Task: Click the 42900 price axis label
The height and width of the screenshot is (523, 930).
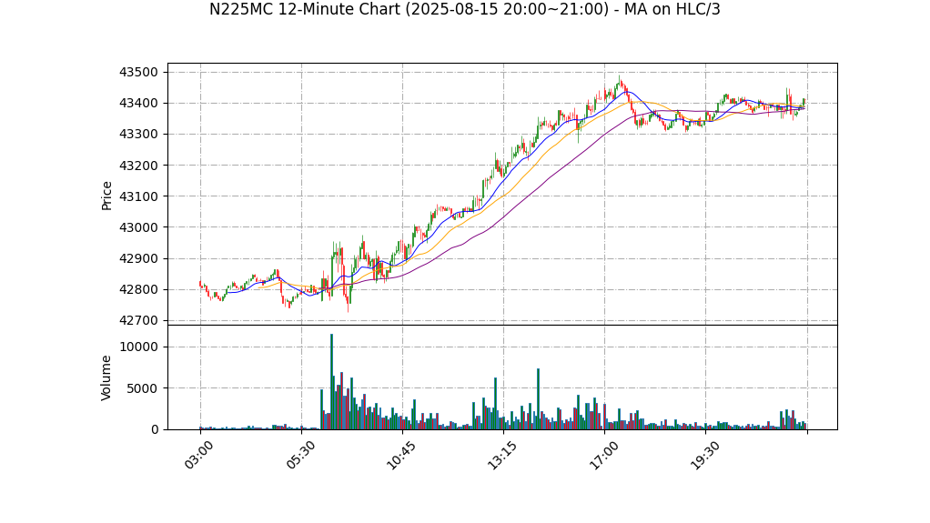Action: (139, 258)
